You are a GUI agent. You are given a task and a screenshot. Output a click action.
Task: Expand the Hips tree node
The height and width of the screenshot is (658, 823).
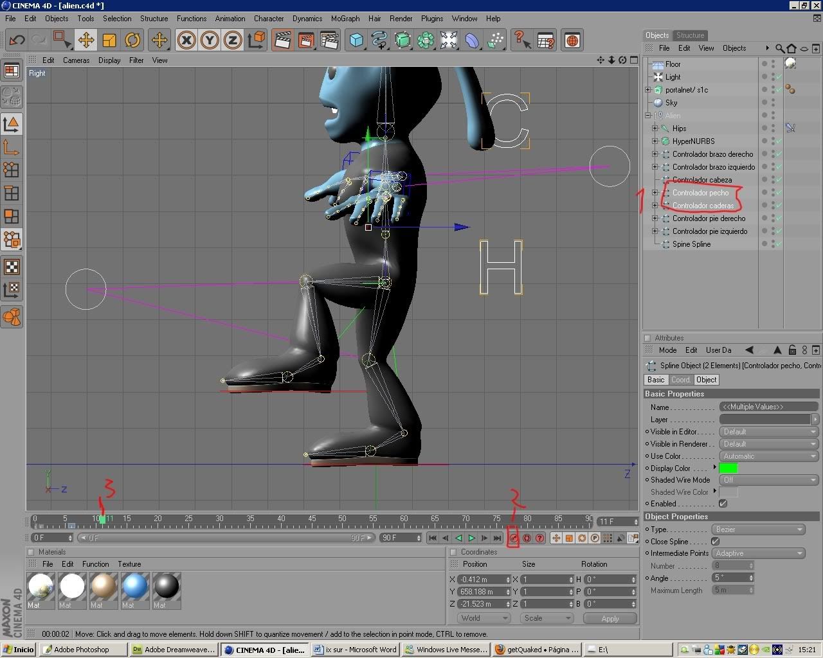pos(655,129)
